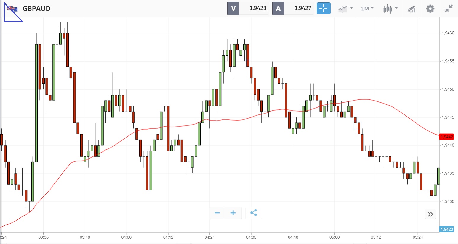
Task: Zoom in the chart with plus
Action: click(x=233, y=213)
